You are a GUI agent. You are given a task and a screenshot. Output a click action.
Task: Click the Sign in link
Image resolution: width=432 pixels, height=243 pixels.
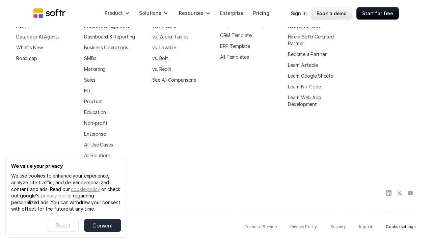pos(299,13)
